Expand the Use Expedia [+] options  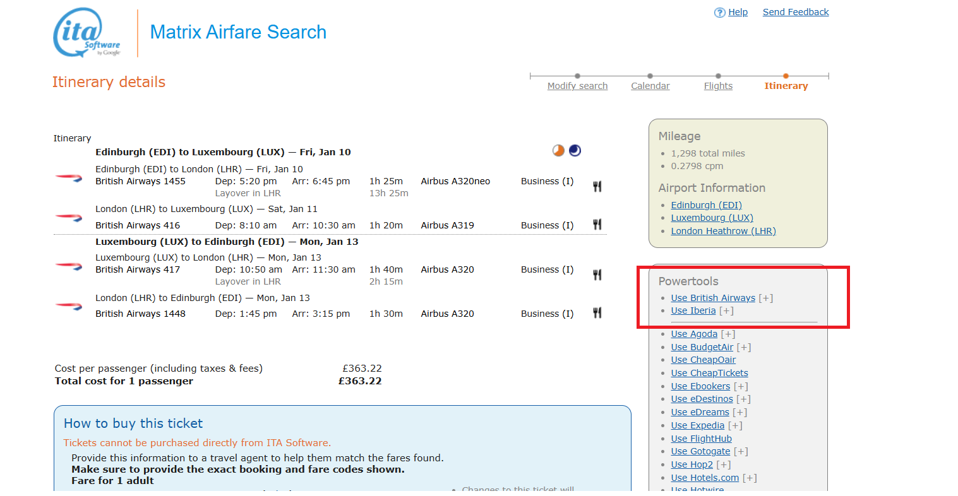pos(735,425)
